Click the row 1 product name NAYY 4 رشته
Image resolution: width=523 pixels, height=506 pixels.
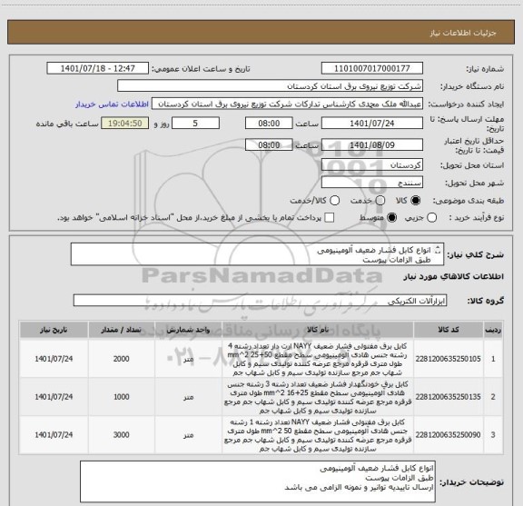pos(318,359)
